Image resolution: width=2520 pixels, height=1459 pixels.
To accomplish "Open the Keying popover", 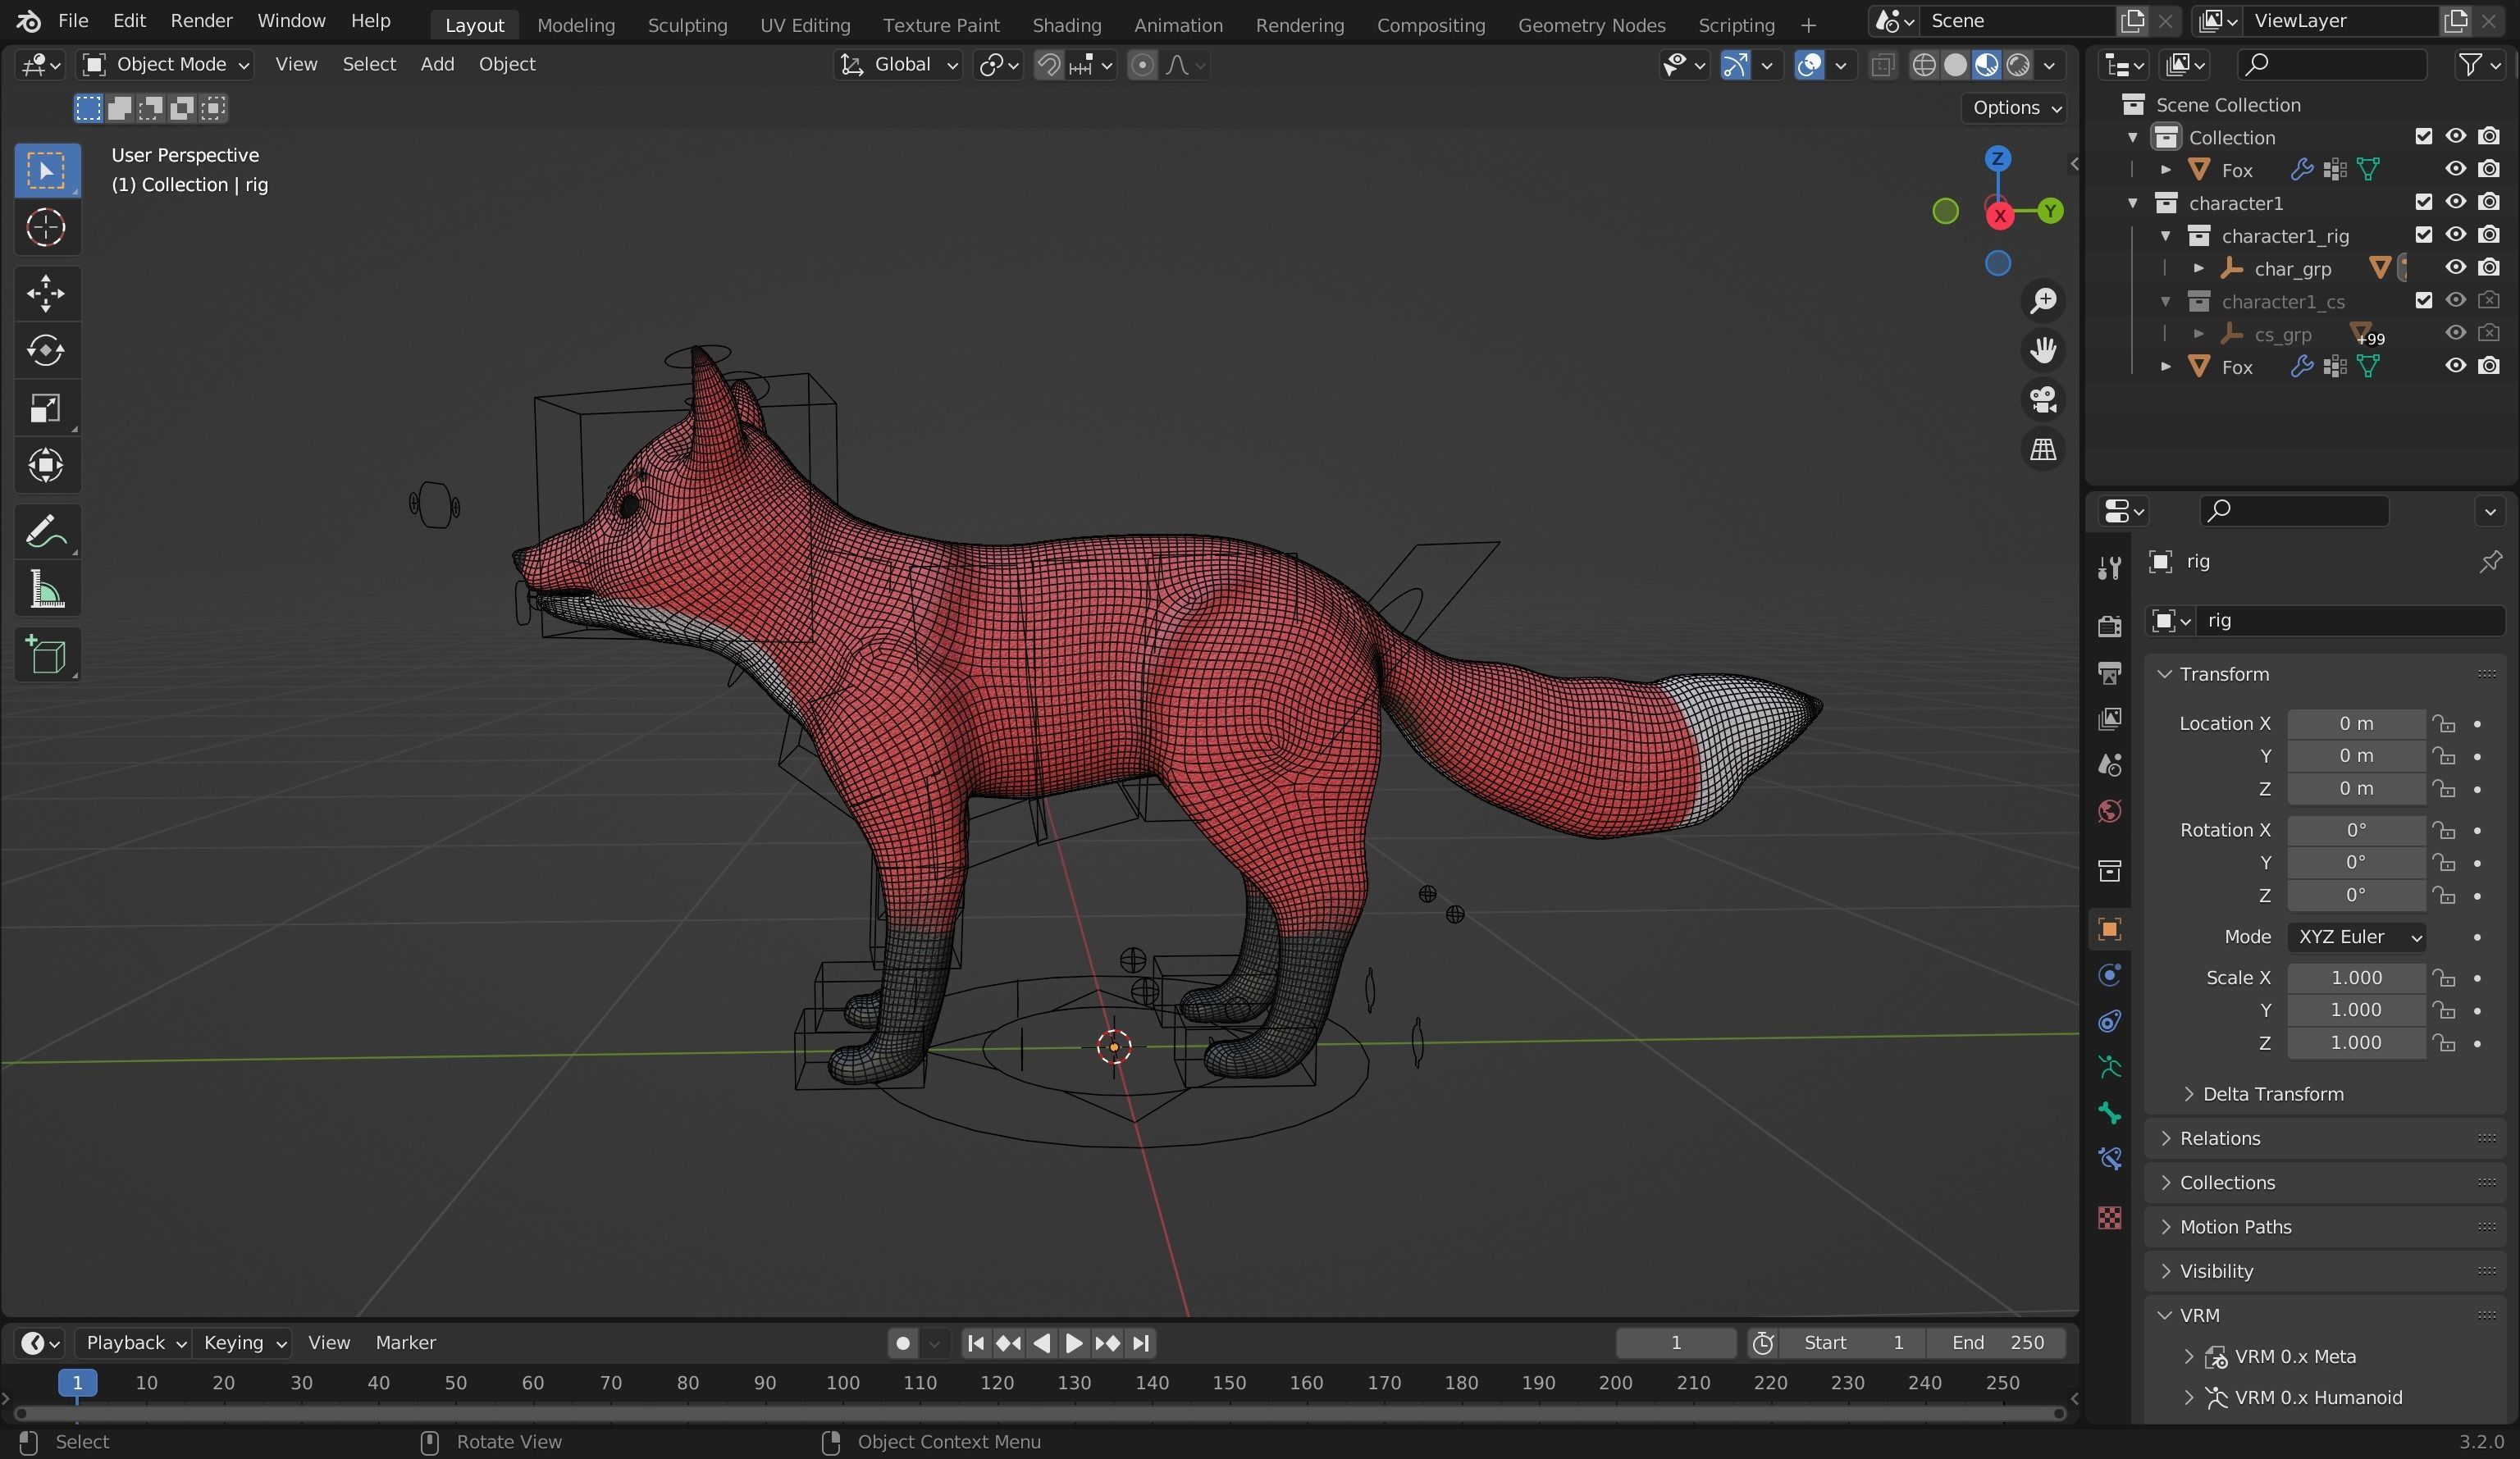I will tap(244, 1343).
